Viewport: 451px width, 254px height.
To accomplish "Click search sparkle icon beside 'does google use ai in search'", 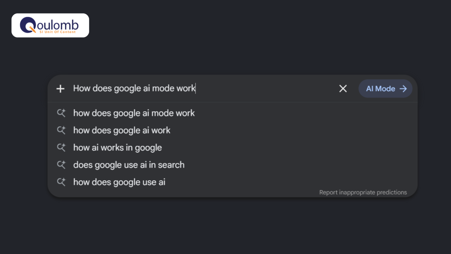I will 61,165.
